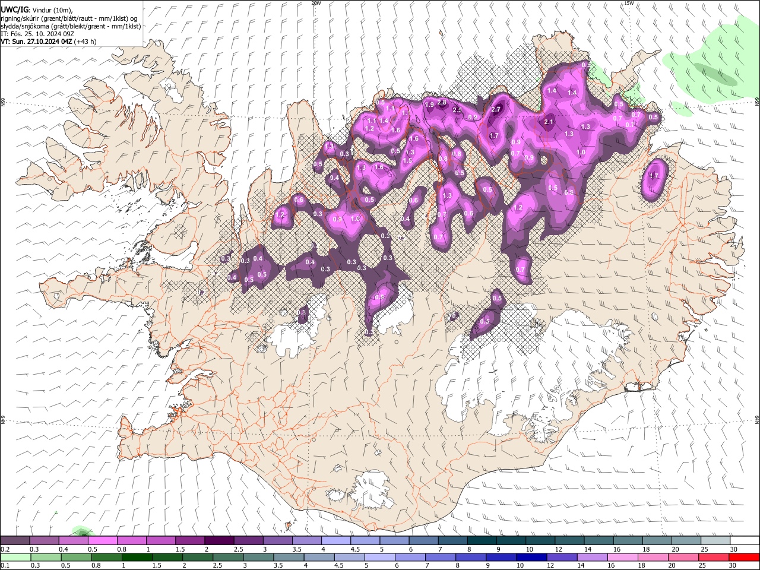760x570 pixels.
Task: Click the lower scale dark green swatch between 1 and 1.5
Action: coord(137,557)
